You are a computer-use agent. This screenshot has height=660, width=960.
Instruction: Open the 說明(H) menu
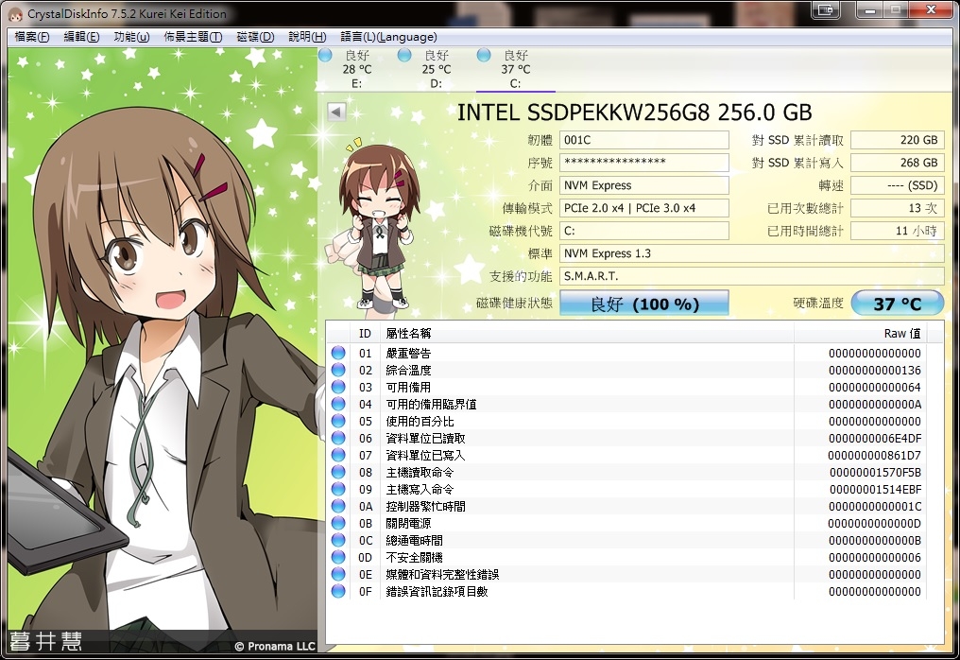coord(307,37)
